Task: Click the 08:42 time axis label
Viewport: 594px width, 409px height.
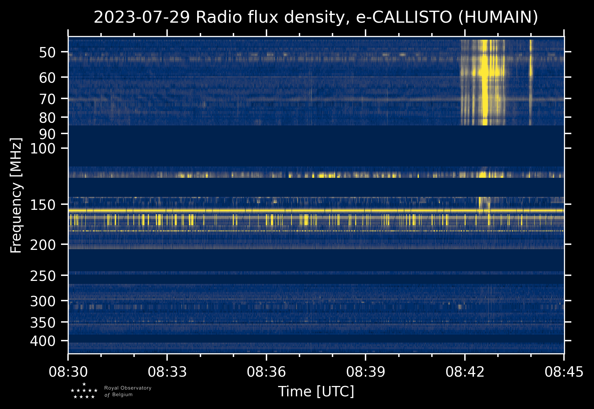Action: coord(465,372)
